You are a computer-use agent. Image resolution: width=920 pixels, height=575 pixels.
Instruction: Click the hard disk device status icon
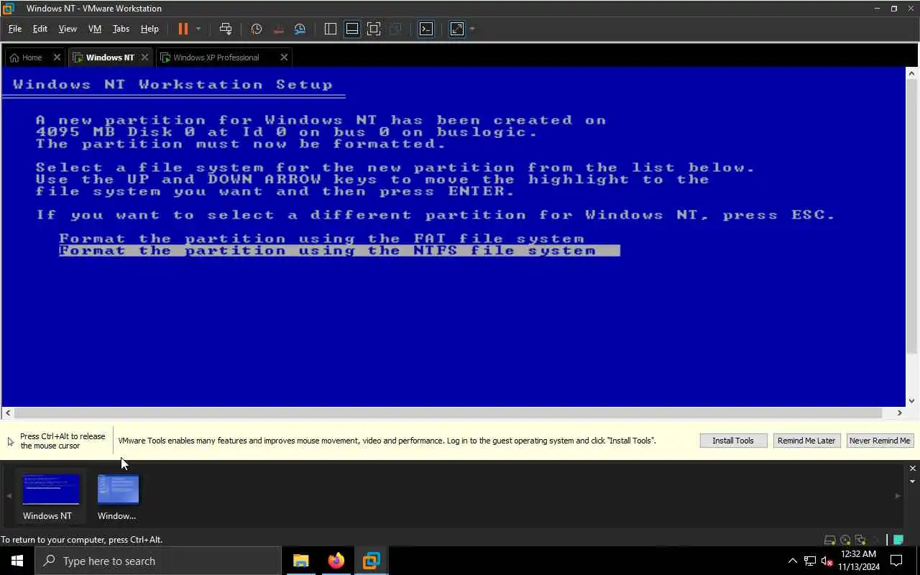pos(830,540)
